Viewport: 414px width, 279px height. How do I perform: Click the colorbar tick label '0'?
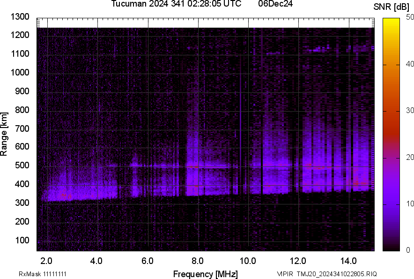(408, 250)
